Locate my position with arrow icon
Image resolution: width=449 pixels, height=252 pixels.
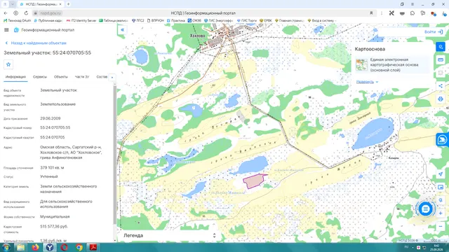coord(441,174)
